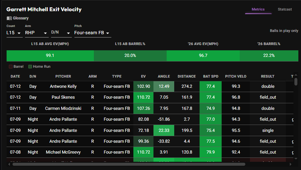Open the Arm RHP dropdown
Image resolution: width=301 pixels, height=170 pixels.
(x=37, y=33)
